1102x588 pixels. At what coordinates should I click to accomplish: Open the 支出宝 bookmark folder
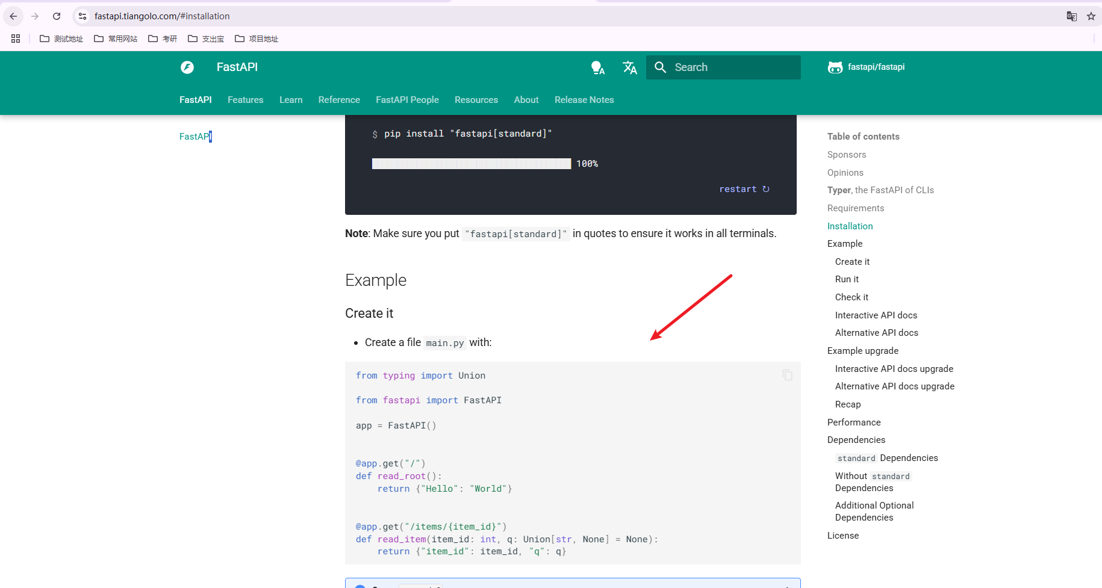[206, 39]
